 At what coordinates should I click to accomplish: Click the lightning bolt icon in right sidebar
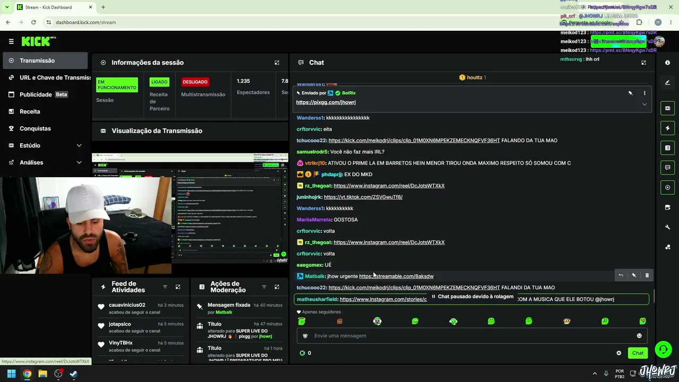point(667,128)
